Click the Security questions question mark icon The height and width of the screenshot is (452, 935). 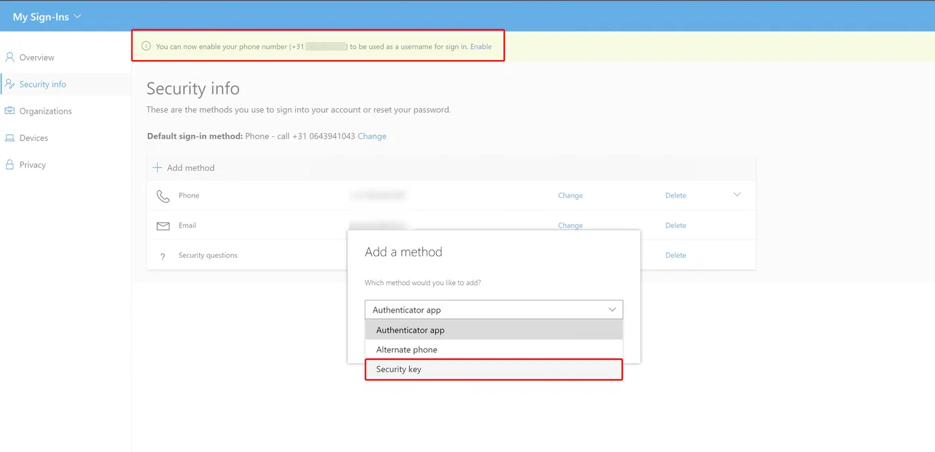click(162, 256)
